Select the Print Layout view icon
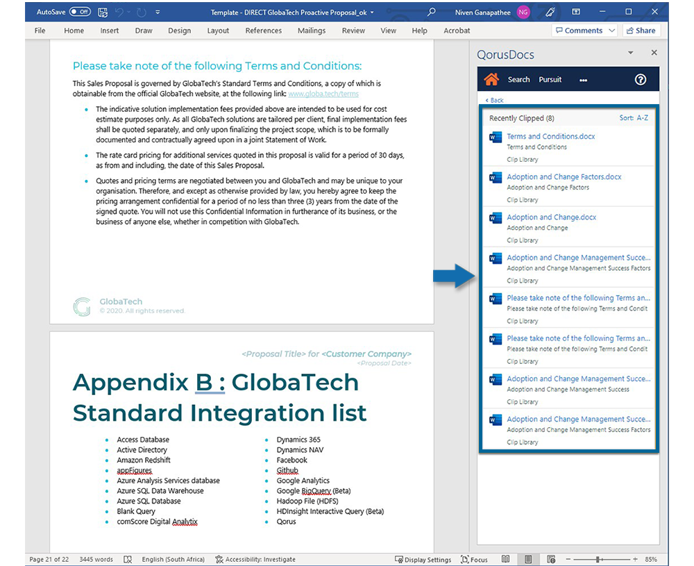Screen dimensions: 694x566 [x=528, y=559]
